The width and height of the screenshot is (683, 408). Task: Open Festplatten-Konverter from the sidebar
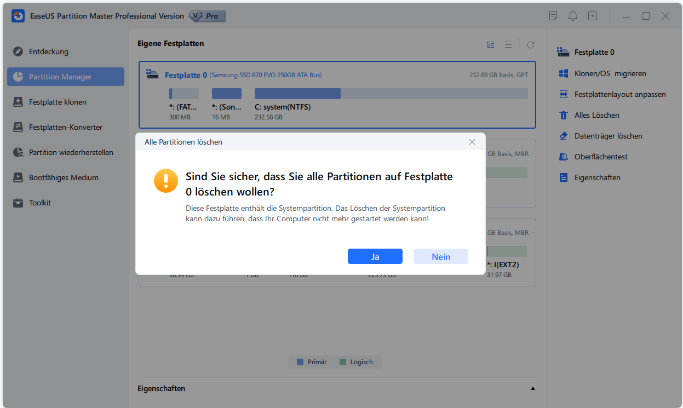[x=66, y=127]
